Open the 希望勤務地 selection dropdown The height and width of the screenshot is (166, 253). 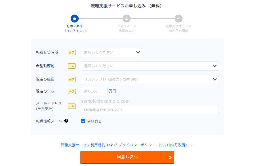click(150, 66)
